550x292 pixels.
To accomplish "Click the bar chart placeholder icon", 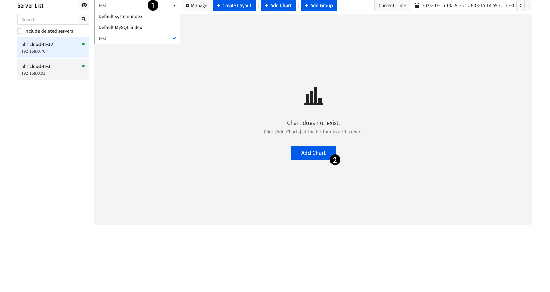I will tap(313, 96).
